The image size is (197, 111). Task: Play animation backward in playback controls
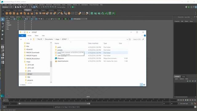(x=186, y=100)
